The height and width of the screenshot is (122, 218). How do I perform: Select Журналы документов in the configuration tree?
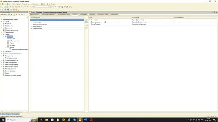pos(11,30)
